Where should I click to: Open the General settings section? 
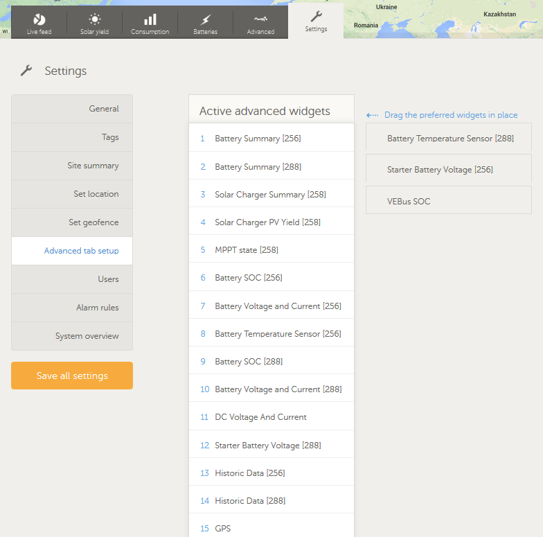[72, 109]
